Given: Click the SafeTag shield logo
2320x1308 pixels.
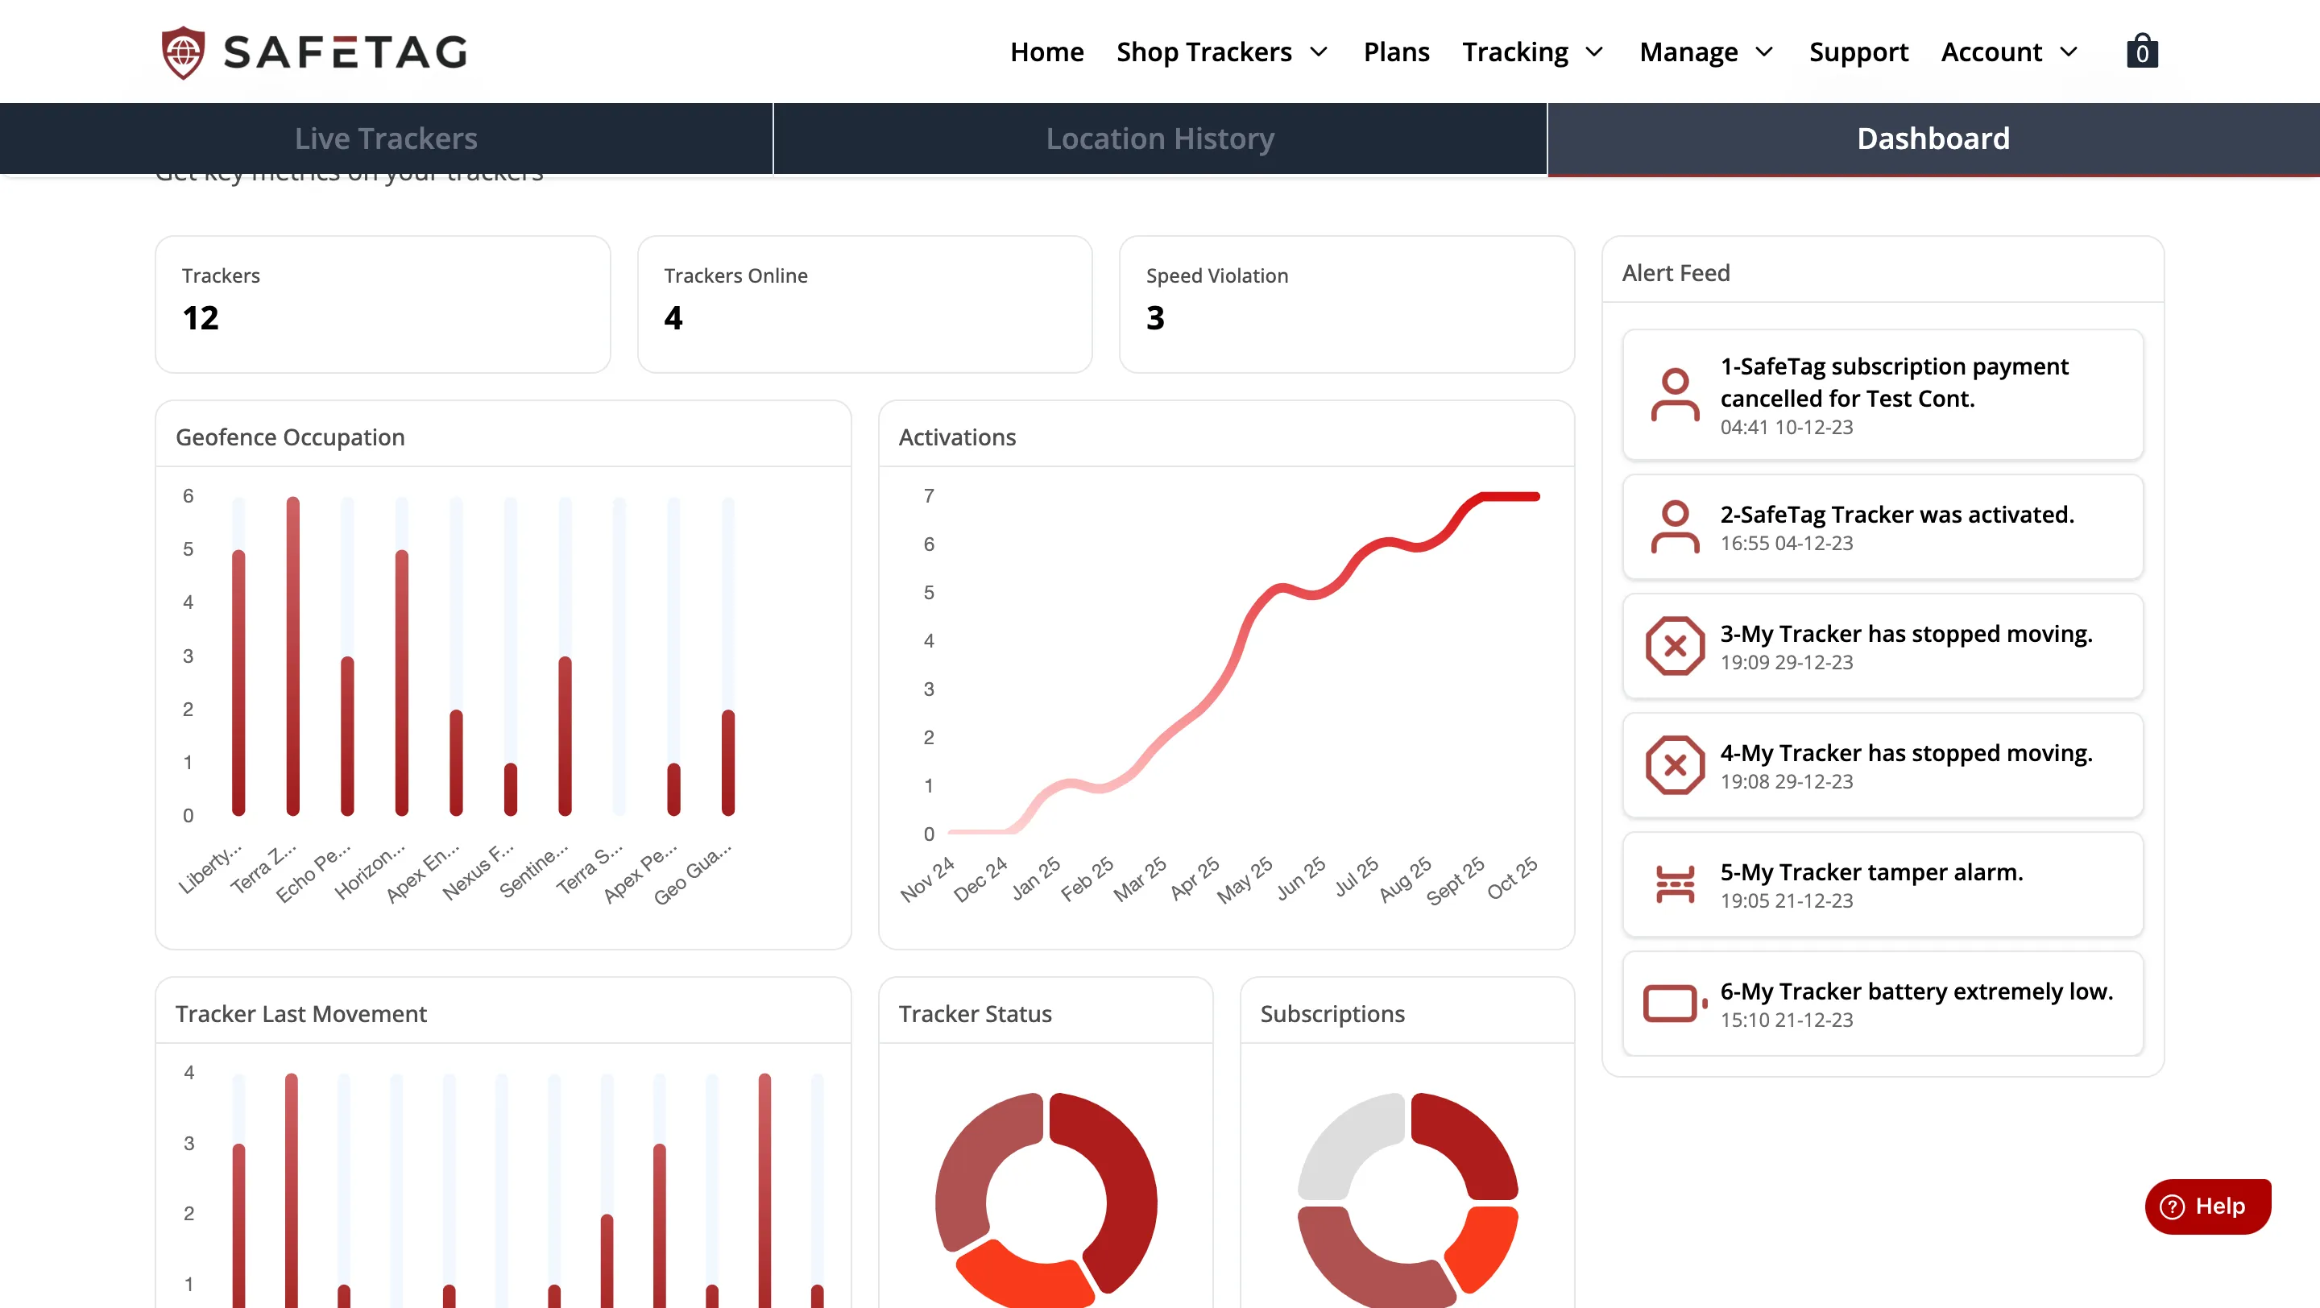Looking at the screenshot, I should point(183,52).
